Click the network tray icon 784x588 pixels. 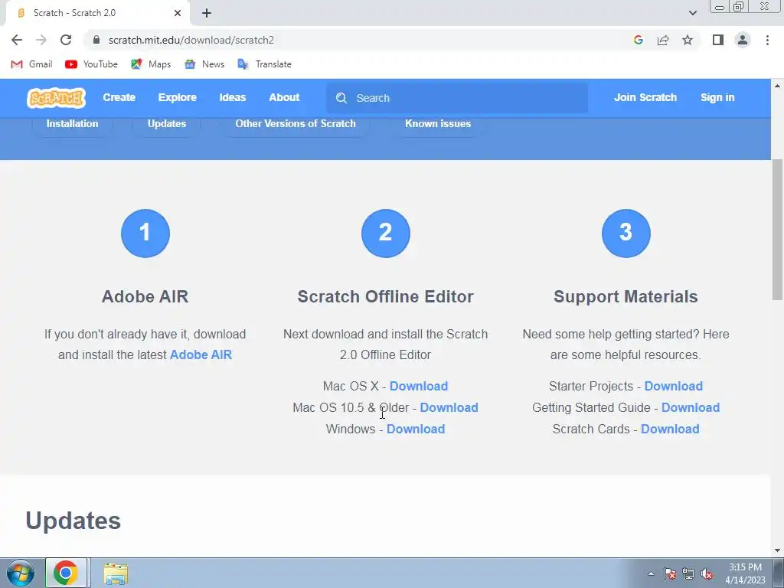[688, 574]
